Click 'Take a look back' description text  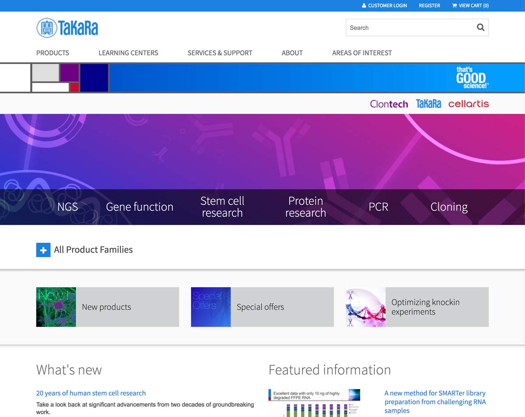tap(145, 408)
